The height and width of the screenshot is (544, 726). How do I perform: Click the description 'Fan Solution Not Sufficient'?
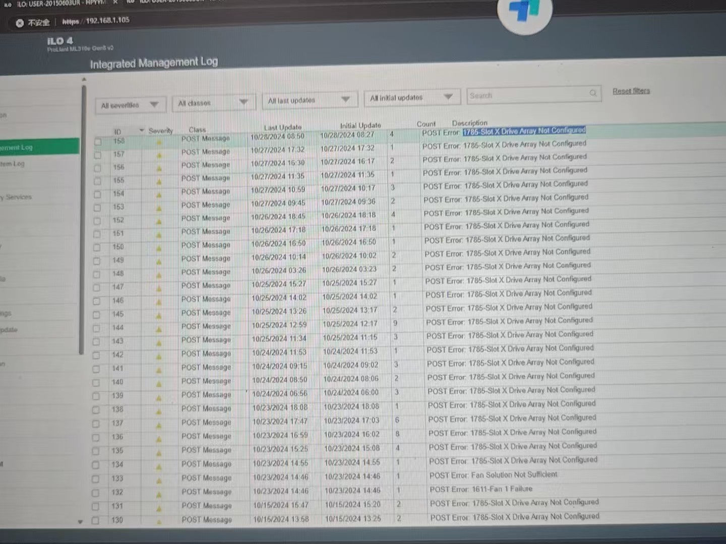(x=514, y=474)
